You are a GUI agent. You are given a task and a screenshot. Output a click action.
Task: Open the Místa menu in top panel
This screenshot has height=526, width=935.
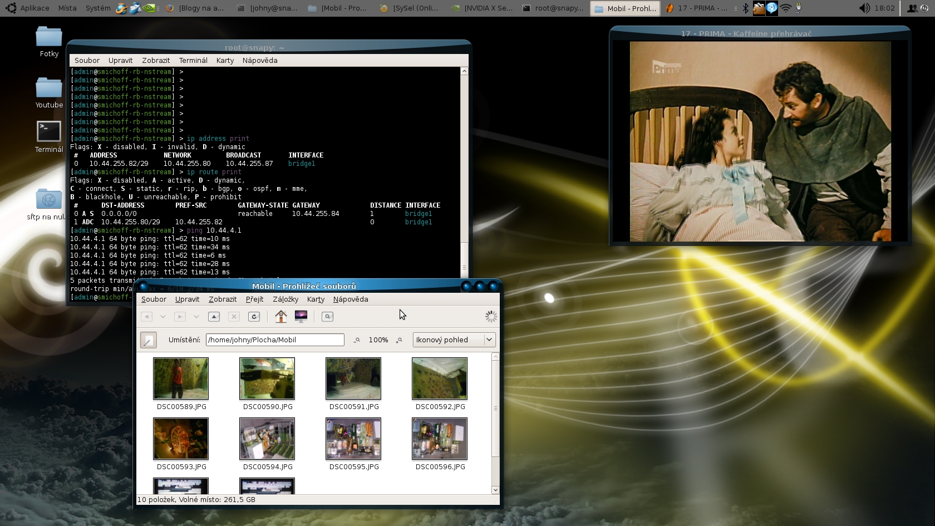click(x=67, y=8)
